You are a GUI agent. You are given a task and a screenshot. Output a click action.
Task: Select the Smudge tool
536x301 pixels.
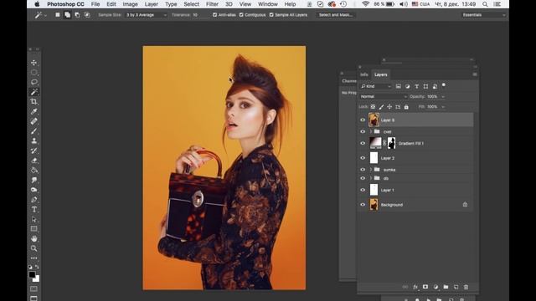33,180
